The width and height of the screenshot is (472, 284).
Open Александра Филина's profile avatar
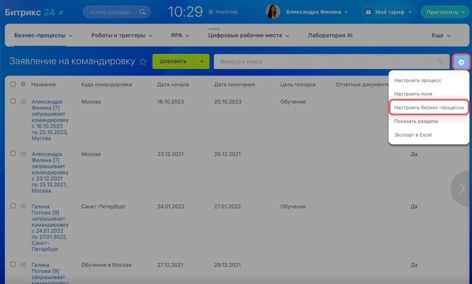tap(272, 12)
